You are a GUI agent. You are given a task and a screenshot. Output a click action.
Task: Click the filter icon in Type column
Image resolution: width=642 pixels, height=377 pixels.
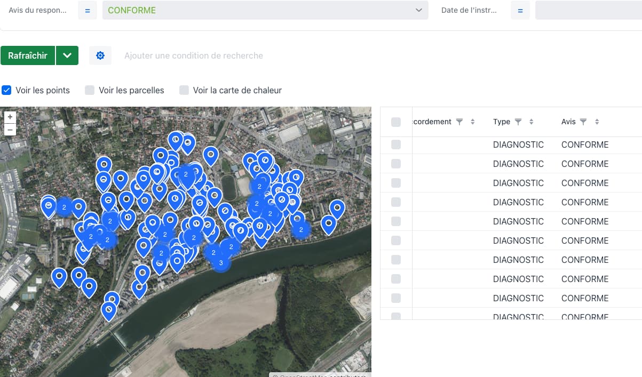518,122
